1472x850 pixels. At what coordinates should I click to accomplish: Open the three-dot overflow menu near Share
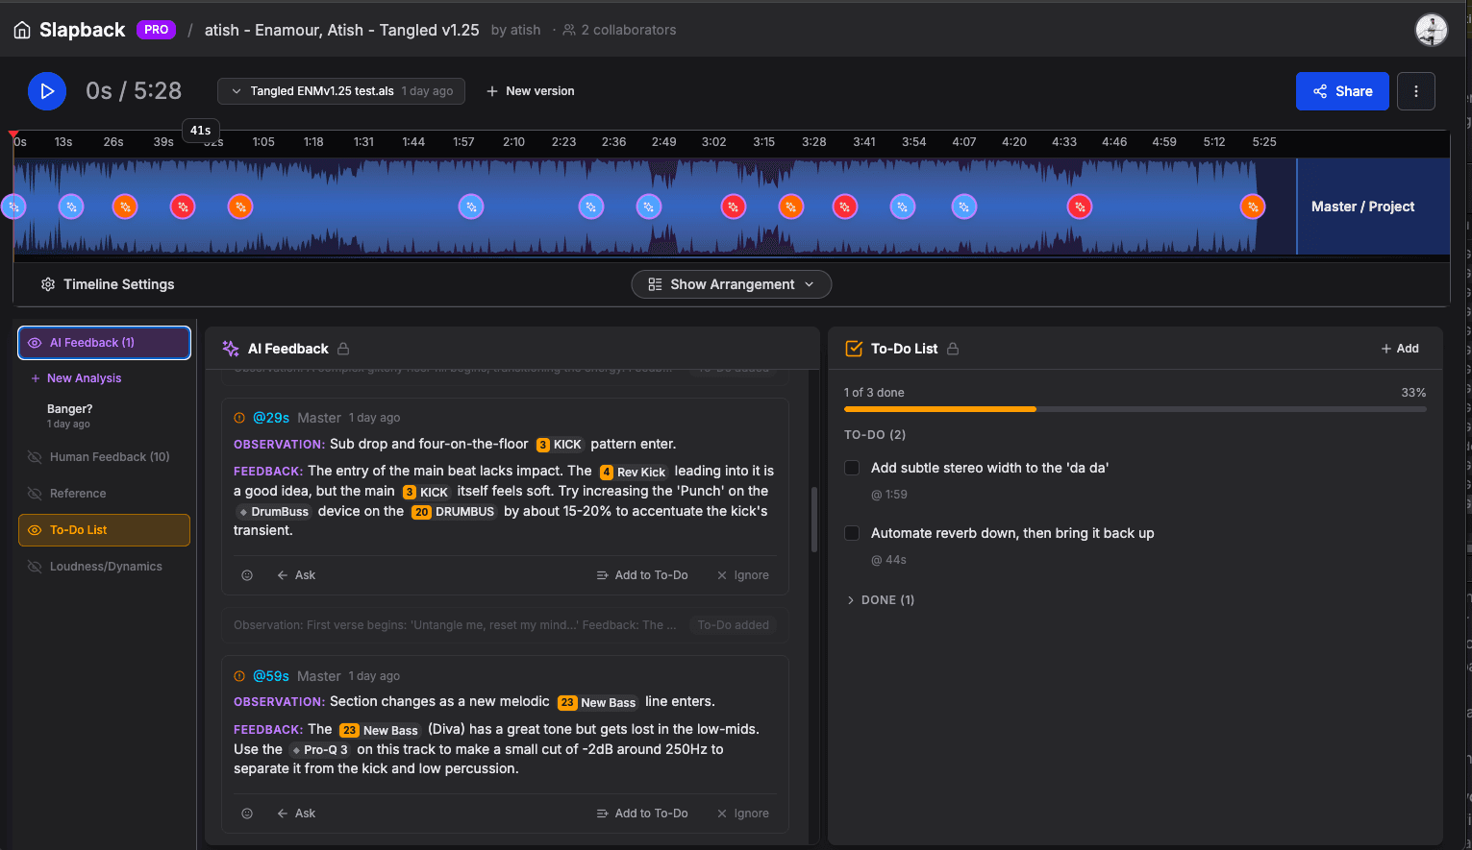[1415, 91]
